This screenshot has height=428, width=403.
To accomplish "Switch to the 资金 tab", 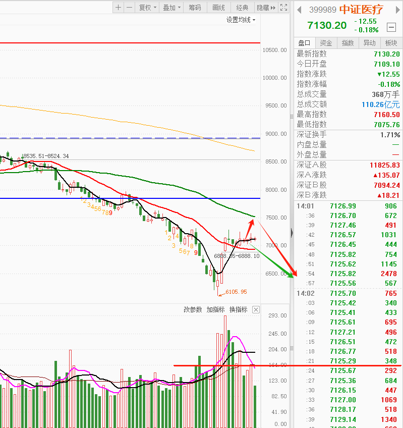I will tap(326, 43).
